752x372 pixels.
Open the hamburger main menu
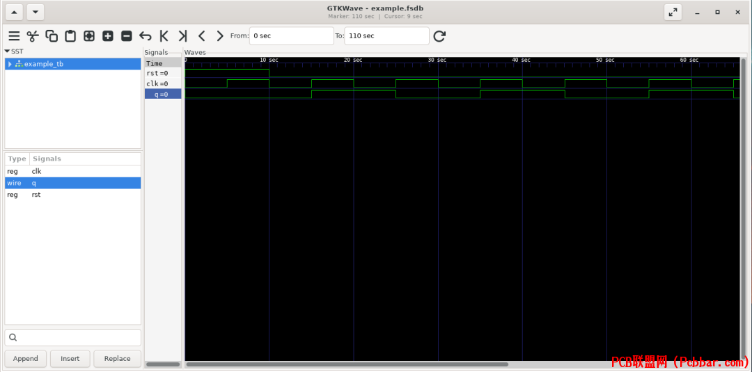click(x=14, y=36)
